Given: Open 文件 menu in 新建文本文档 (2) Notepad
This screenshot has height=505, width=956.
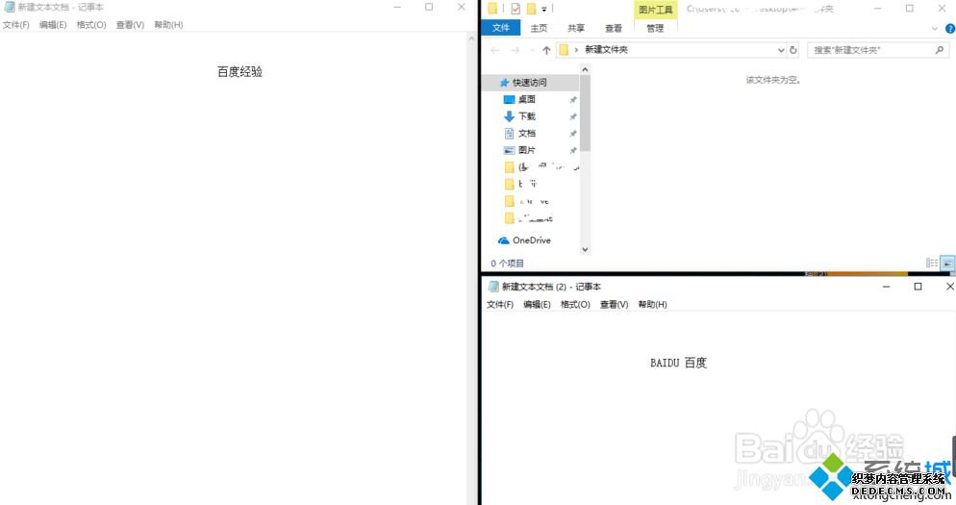Looking at the screenshot, I should tap(500, 304).
